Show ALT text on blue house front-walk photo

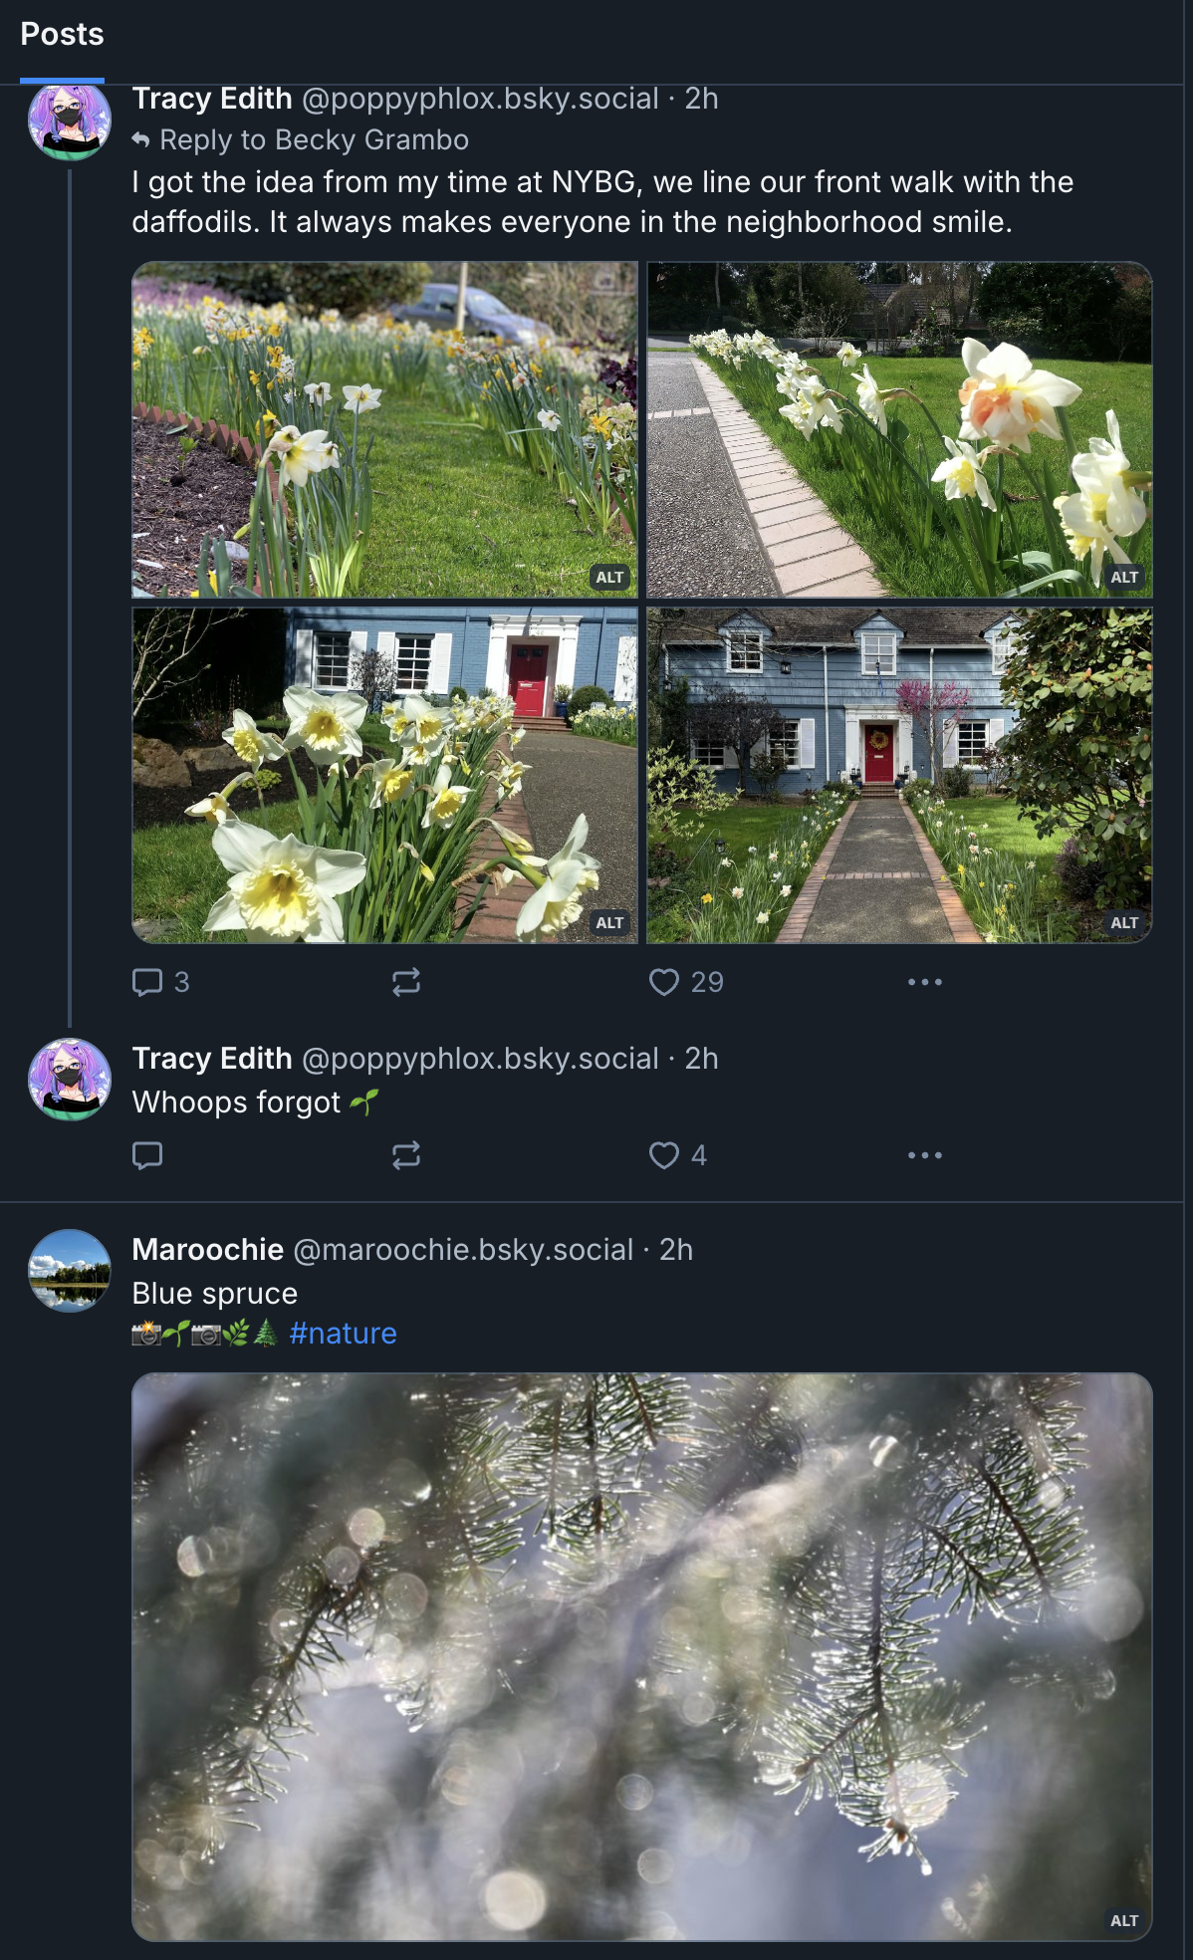pos(1124,922)
